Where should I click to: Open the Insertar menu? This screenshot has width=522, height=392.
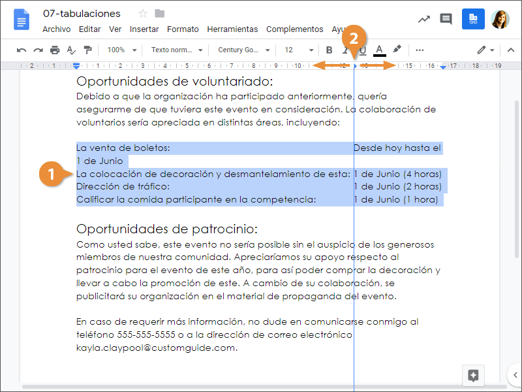click(144, 29)
